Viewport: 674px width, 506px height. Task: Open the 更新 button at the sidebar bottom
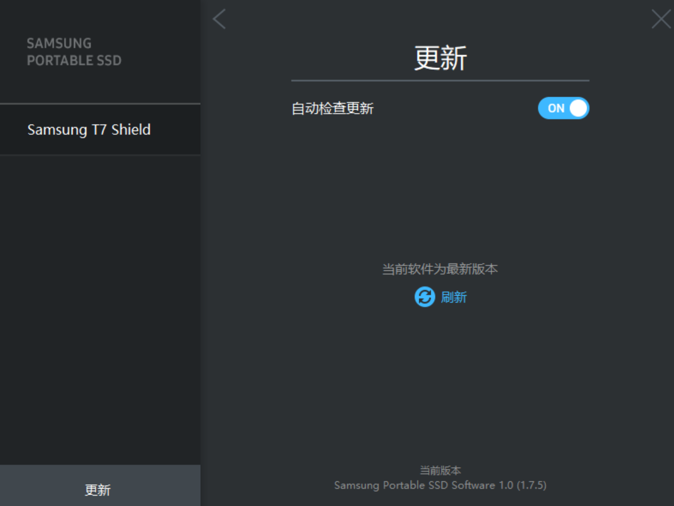pos(100,485)
